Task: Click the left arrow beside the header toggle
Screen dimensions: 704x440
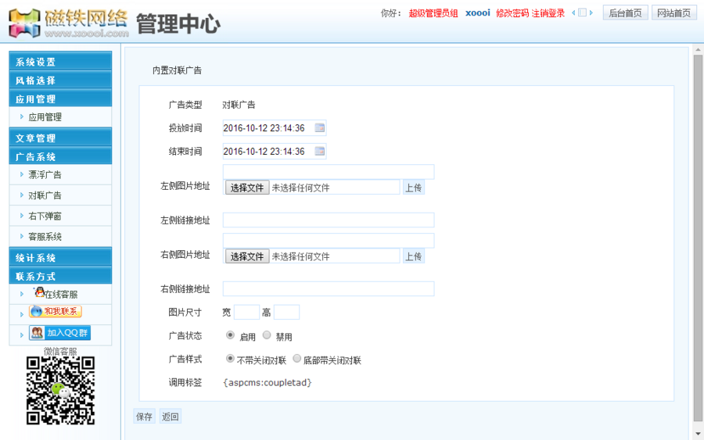Action: (573, 13)
